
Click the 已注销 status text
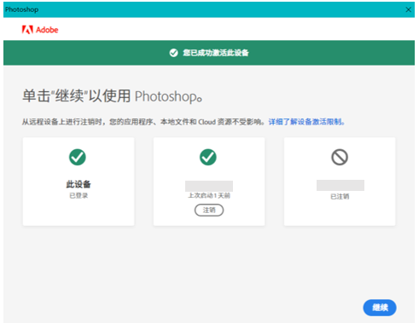pos(340,196)
